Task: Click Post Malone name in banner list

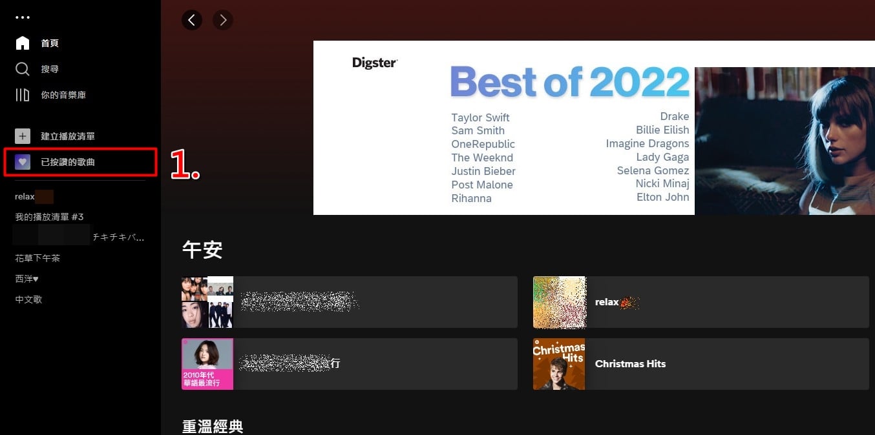Action: pyautogui.click(x=482, y=185)
